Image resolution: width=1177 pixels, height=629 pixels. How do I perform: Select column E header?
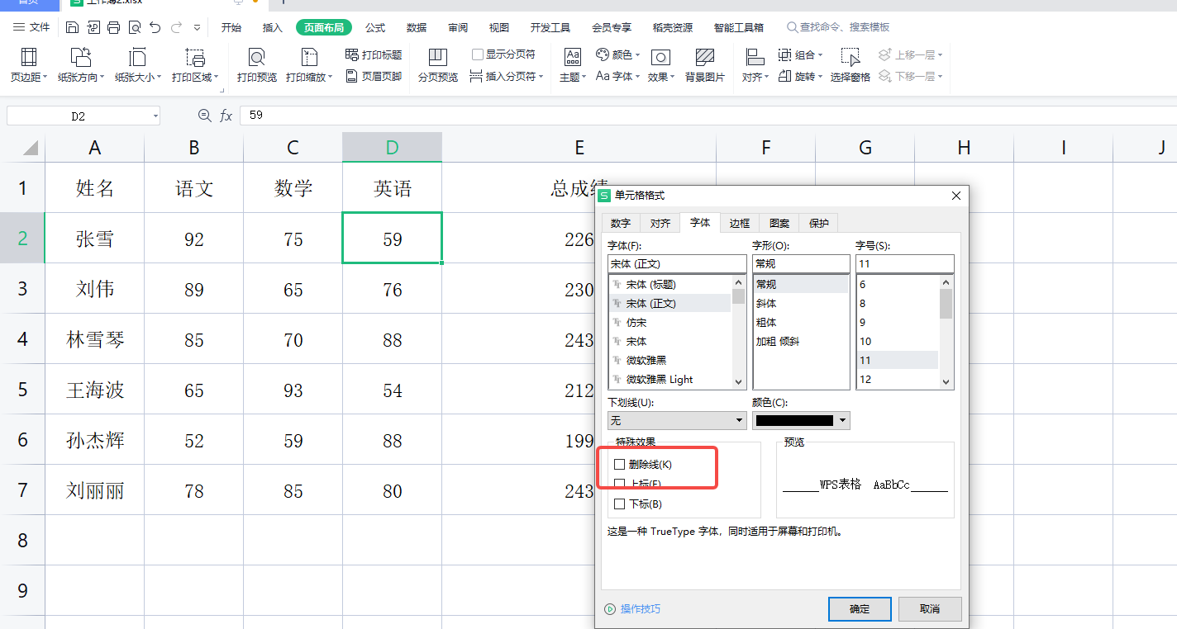[579, 147]
